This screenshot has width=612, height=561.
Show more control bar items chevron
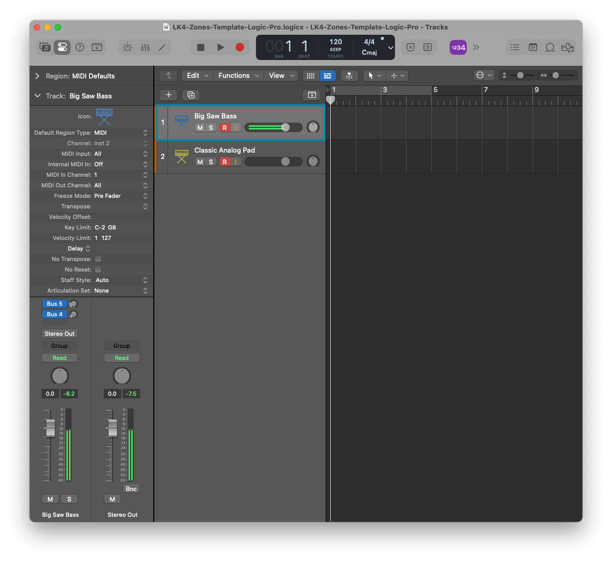(476, 47)
